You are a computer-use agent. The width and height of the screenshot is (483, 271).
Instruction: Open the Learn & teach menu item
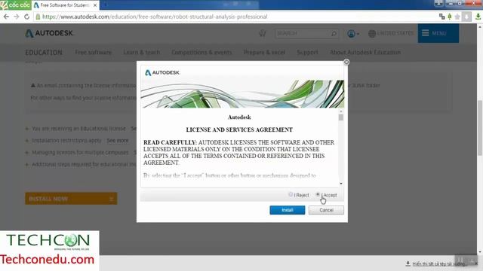click(x=141, y=52)
